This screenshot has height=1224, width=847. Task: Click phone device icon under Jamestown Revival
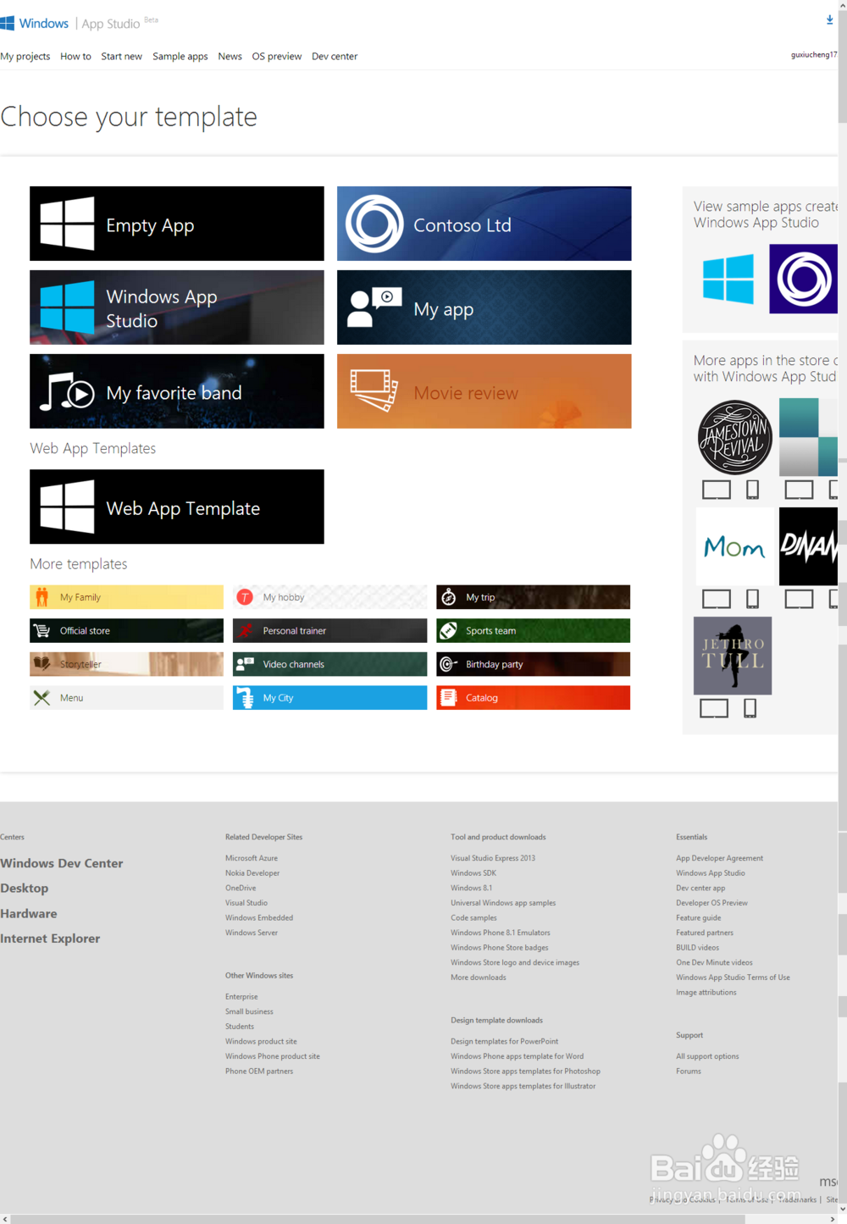click(x=752, y=490)
